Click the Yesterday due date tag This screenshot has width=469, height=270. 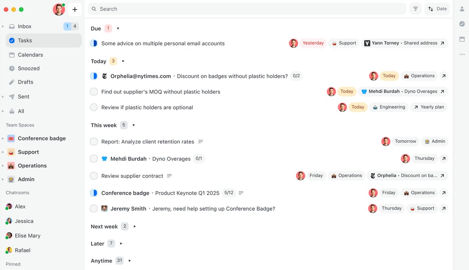[313, 43]
